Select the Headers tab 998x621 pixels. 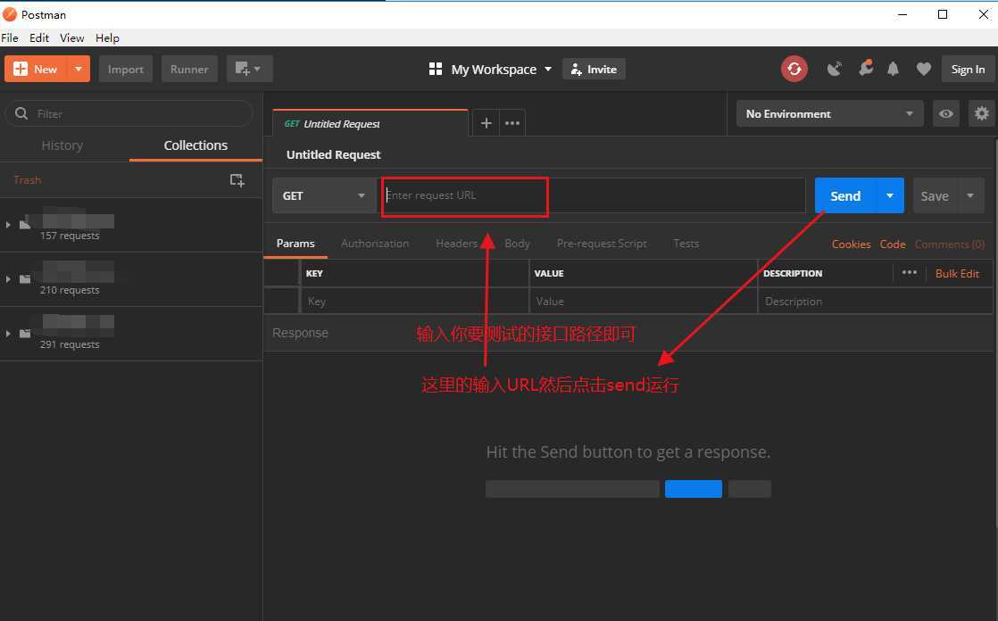click(456, 243)
